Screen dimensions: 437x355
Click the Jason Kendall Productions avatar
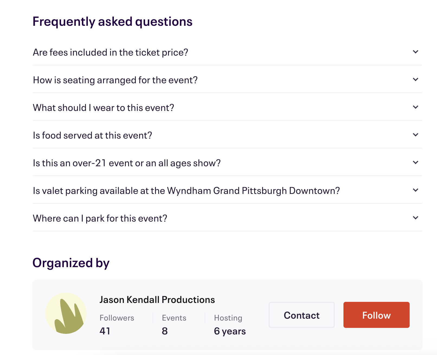(x=66, y=313)
